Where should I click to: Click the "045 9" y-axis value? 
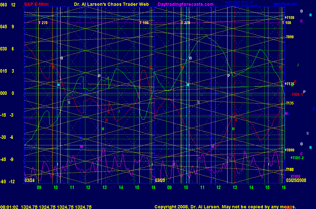coord(7,27)
